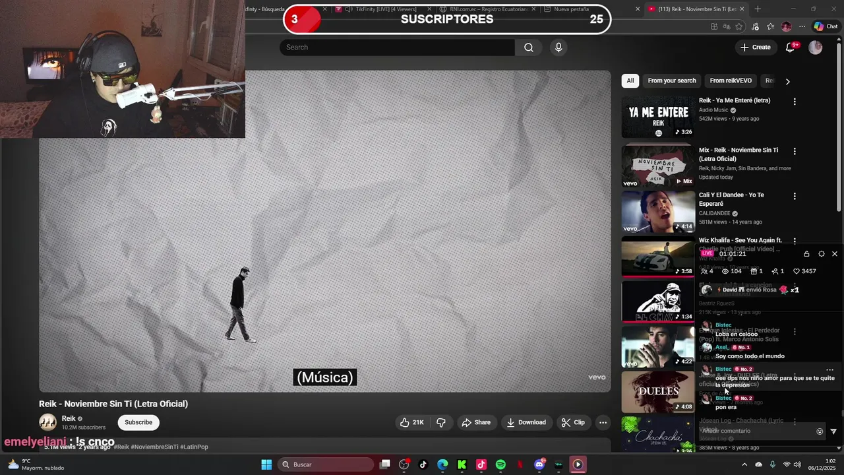
Task: Start voice search with microphone icon
Action: click(558, 47)
